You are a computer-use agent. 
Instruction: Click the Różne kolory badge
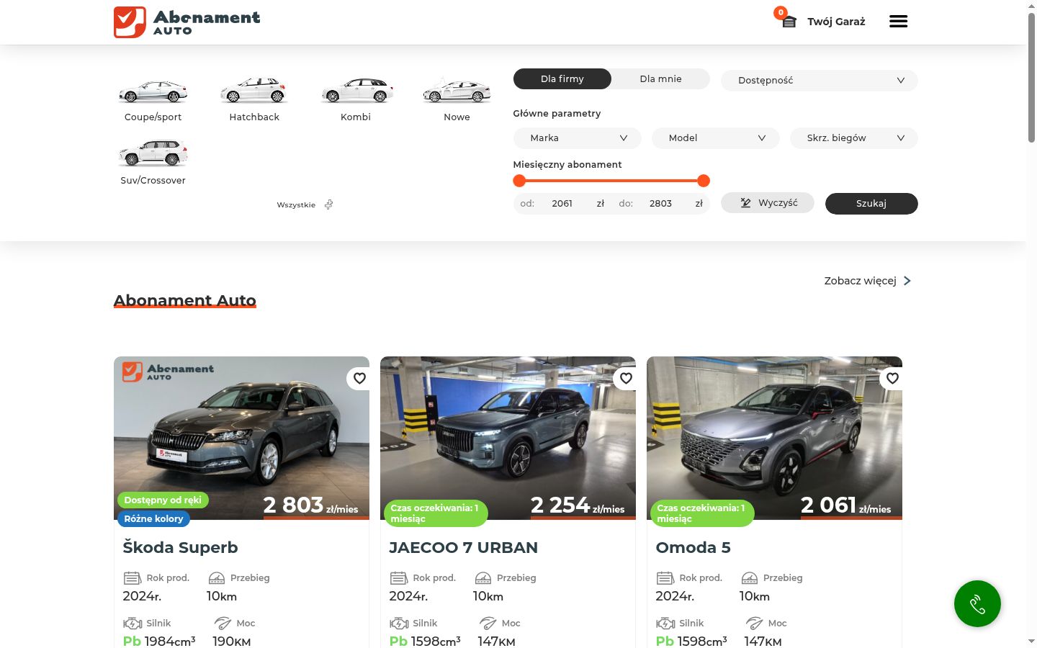click(x=153, y=518)
